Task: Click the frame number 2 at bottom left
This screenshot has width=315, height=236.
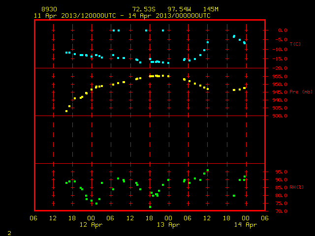Action: 9,233
